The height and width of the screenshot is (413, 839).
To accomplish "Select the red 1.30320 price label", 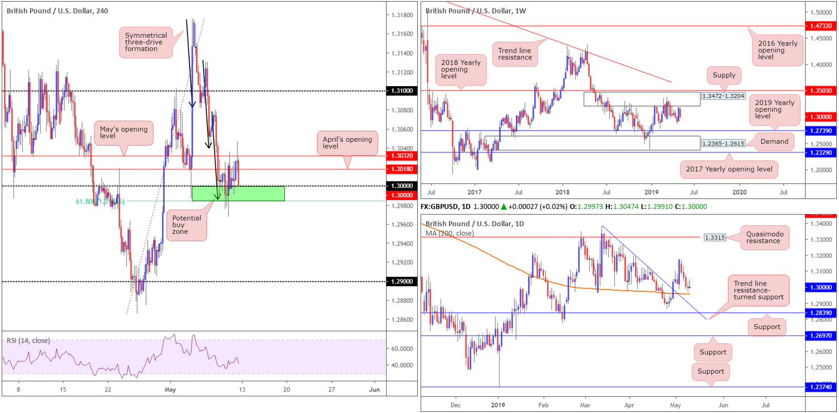I will click(x=401, y=157).
